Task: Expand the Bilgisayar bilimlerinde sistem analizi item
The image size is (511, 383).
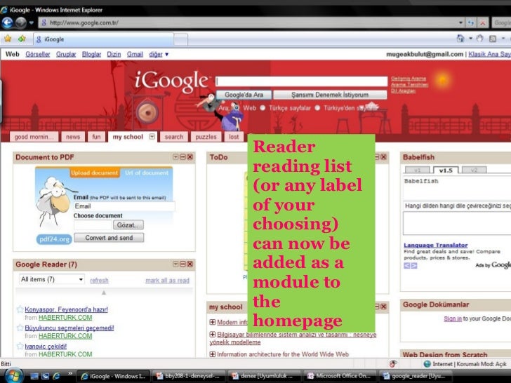Action: point(213,335)
